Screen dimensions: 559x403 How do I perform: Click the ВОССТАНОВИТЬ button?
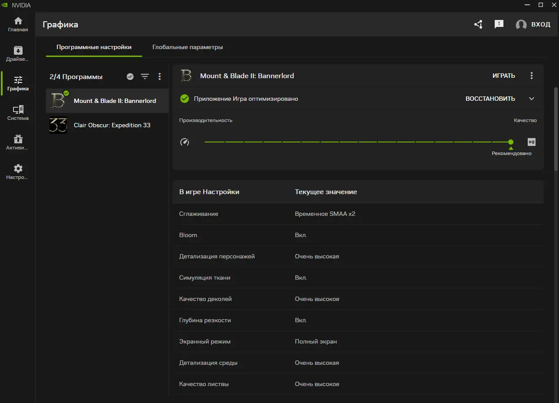pyautogui.click(x=490, y=99)
